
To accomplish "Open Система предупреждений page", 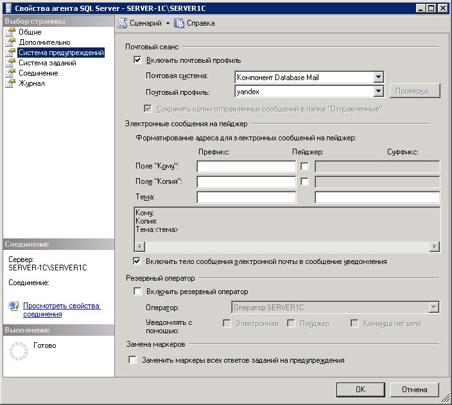I will (60, 53).
